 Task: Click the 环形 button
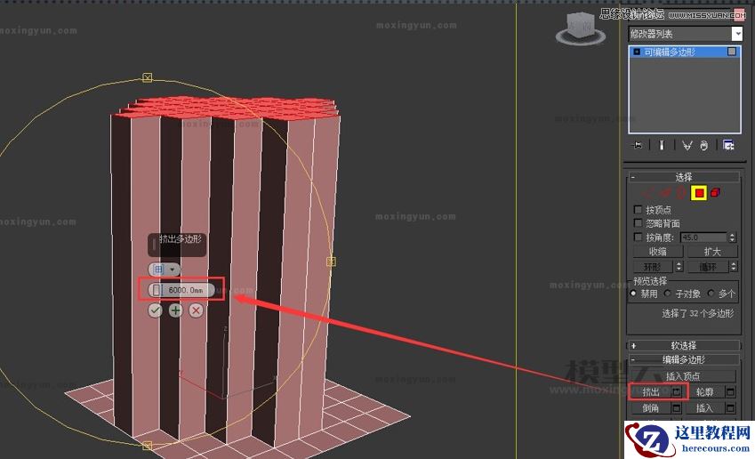click(653, 266)
